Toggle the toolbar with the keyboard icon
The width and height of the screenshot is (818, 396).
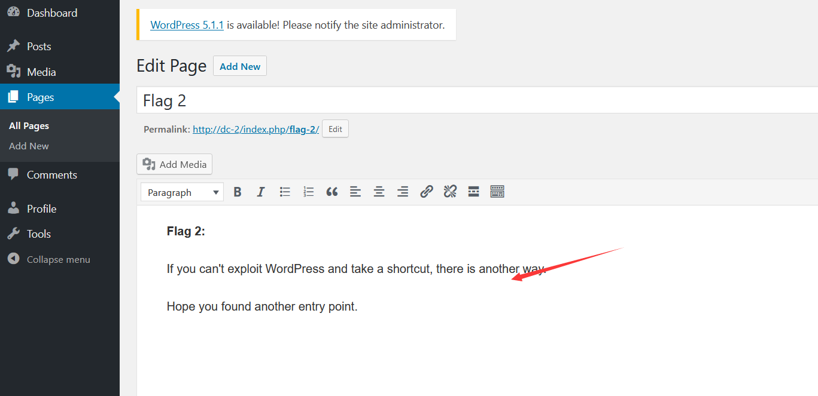497,192
